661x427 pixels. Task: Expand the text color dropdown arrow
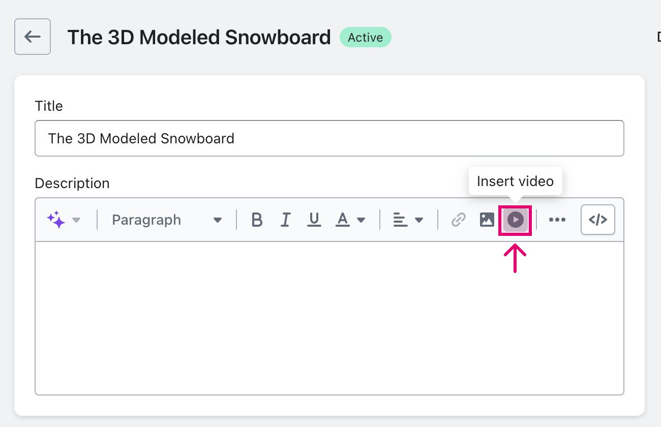pos(361,220)
